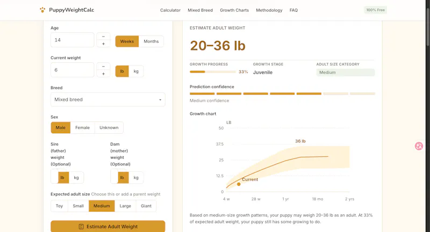Decrease age with the minus stepper

point(103,37)
